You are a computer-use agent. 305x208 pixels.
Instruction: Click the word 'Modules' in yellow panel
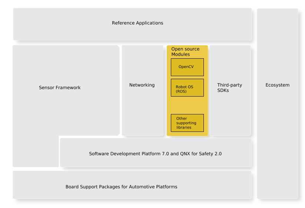pos(180,55)
